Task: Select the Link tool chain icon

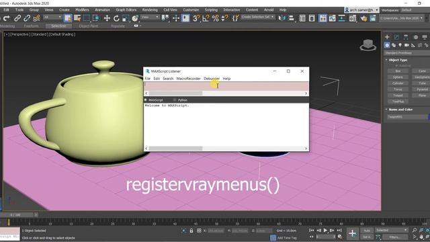Action: (17, 18)
